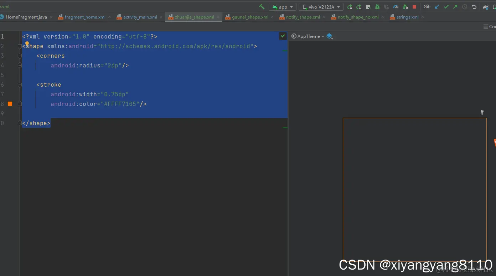
Task: Switch to the gaunai_shape.xml tab
Action: point(250,17)
